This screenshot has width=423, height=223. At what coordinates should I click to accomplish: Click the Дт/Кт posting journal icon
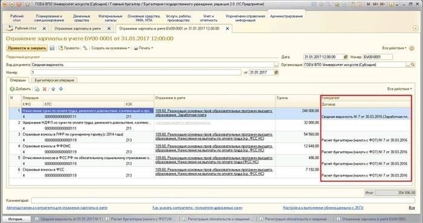click(85, 48)
